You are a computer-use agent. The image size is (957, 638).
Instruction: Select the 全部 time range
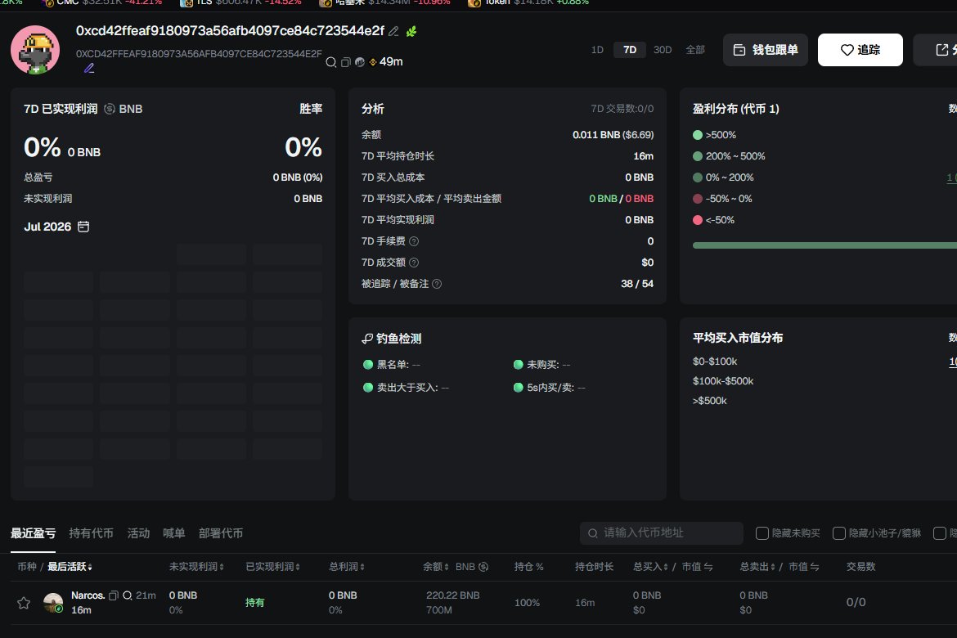[695, 49]
